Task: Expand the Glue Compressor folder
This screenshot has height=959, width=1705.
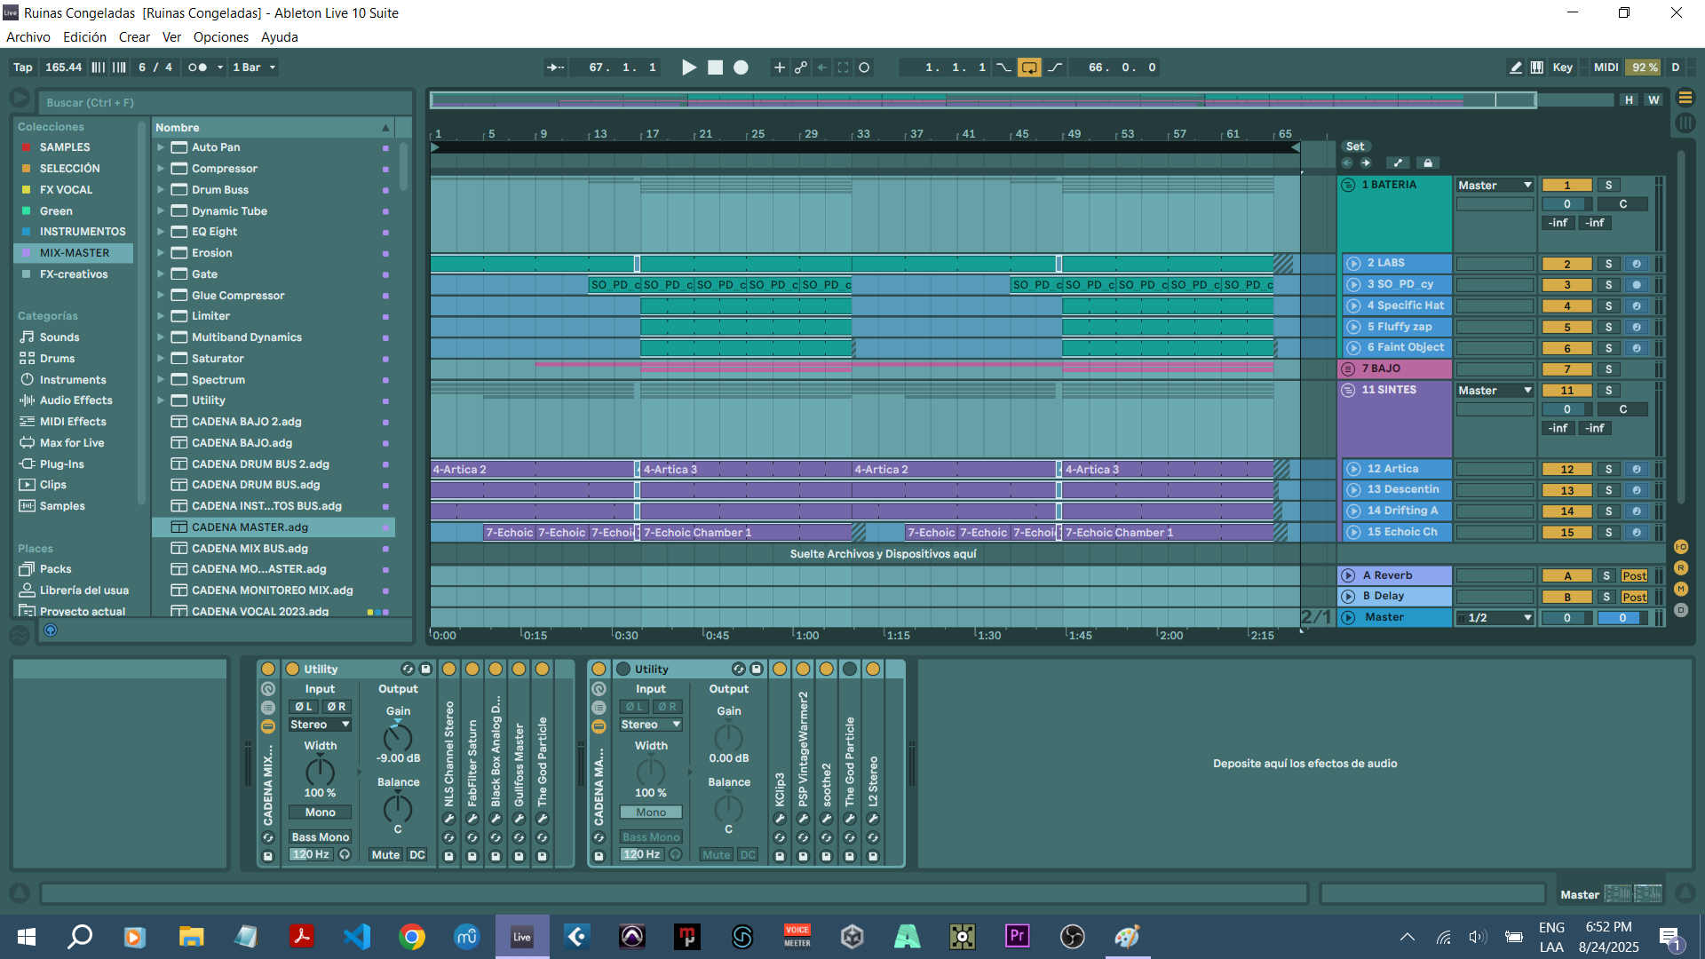Action: point(161,296)
